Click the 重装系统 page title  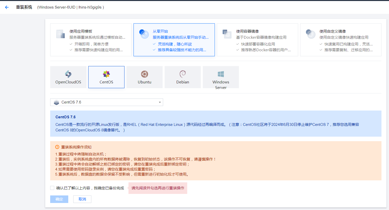[24, 7]
